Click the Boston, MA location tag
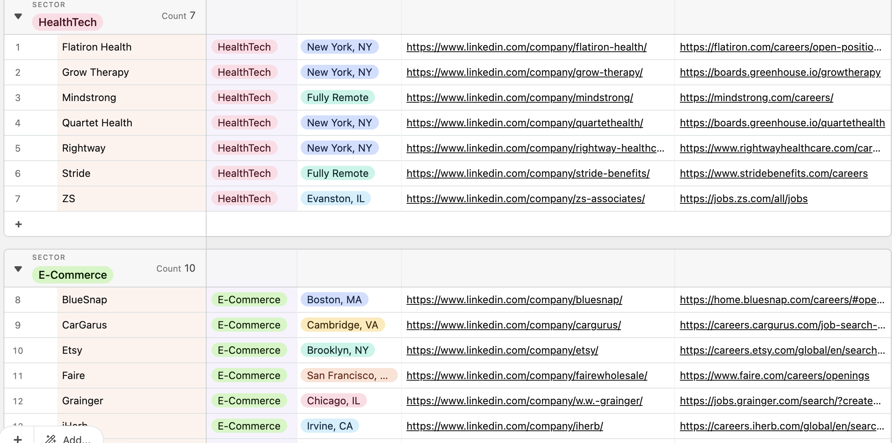The height and width of the screenshot is (443, 892). (334, 300)
